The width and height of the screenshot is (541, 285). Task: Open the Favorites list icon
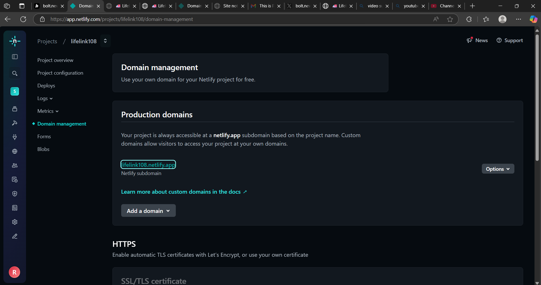[486, 19]
